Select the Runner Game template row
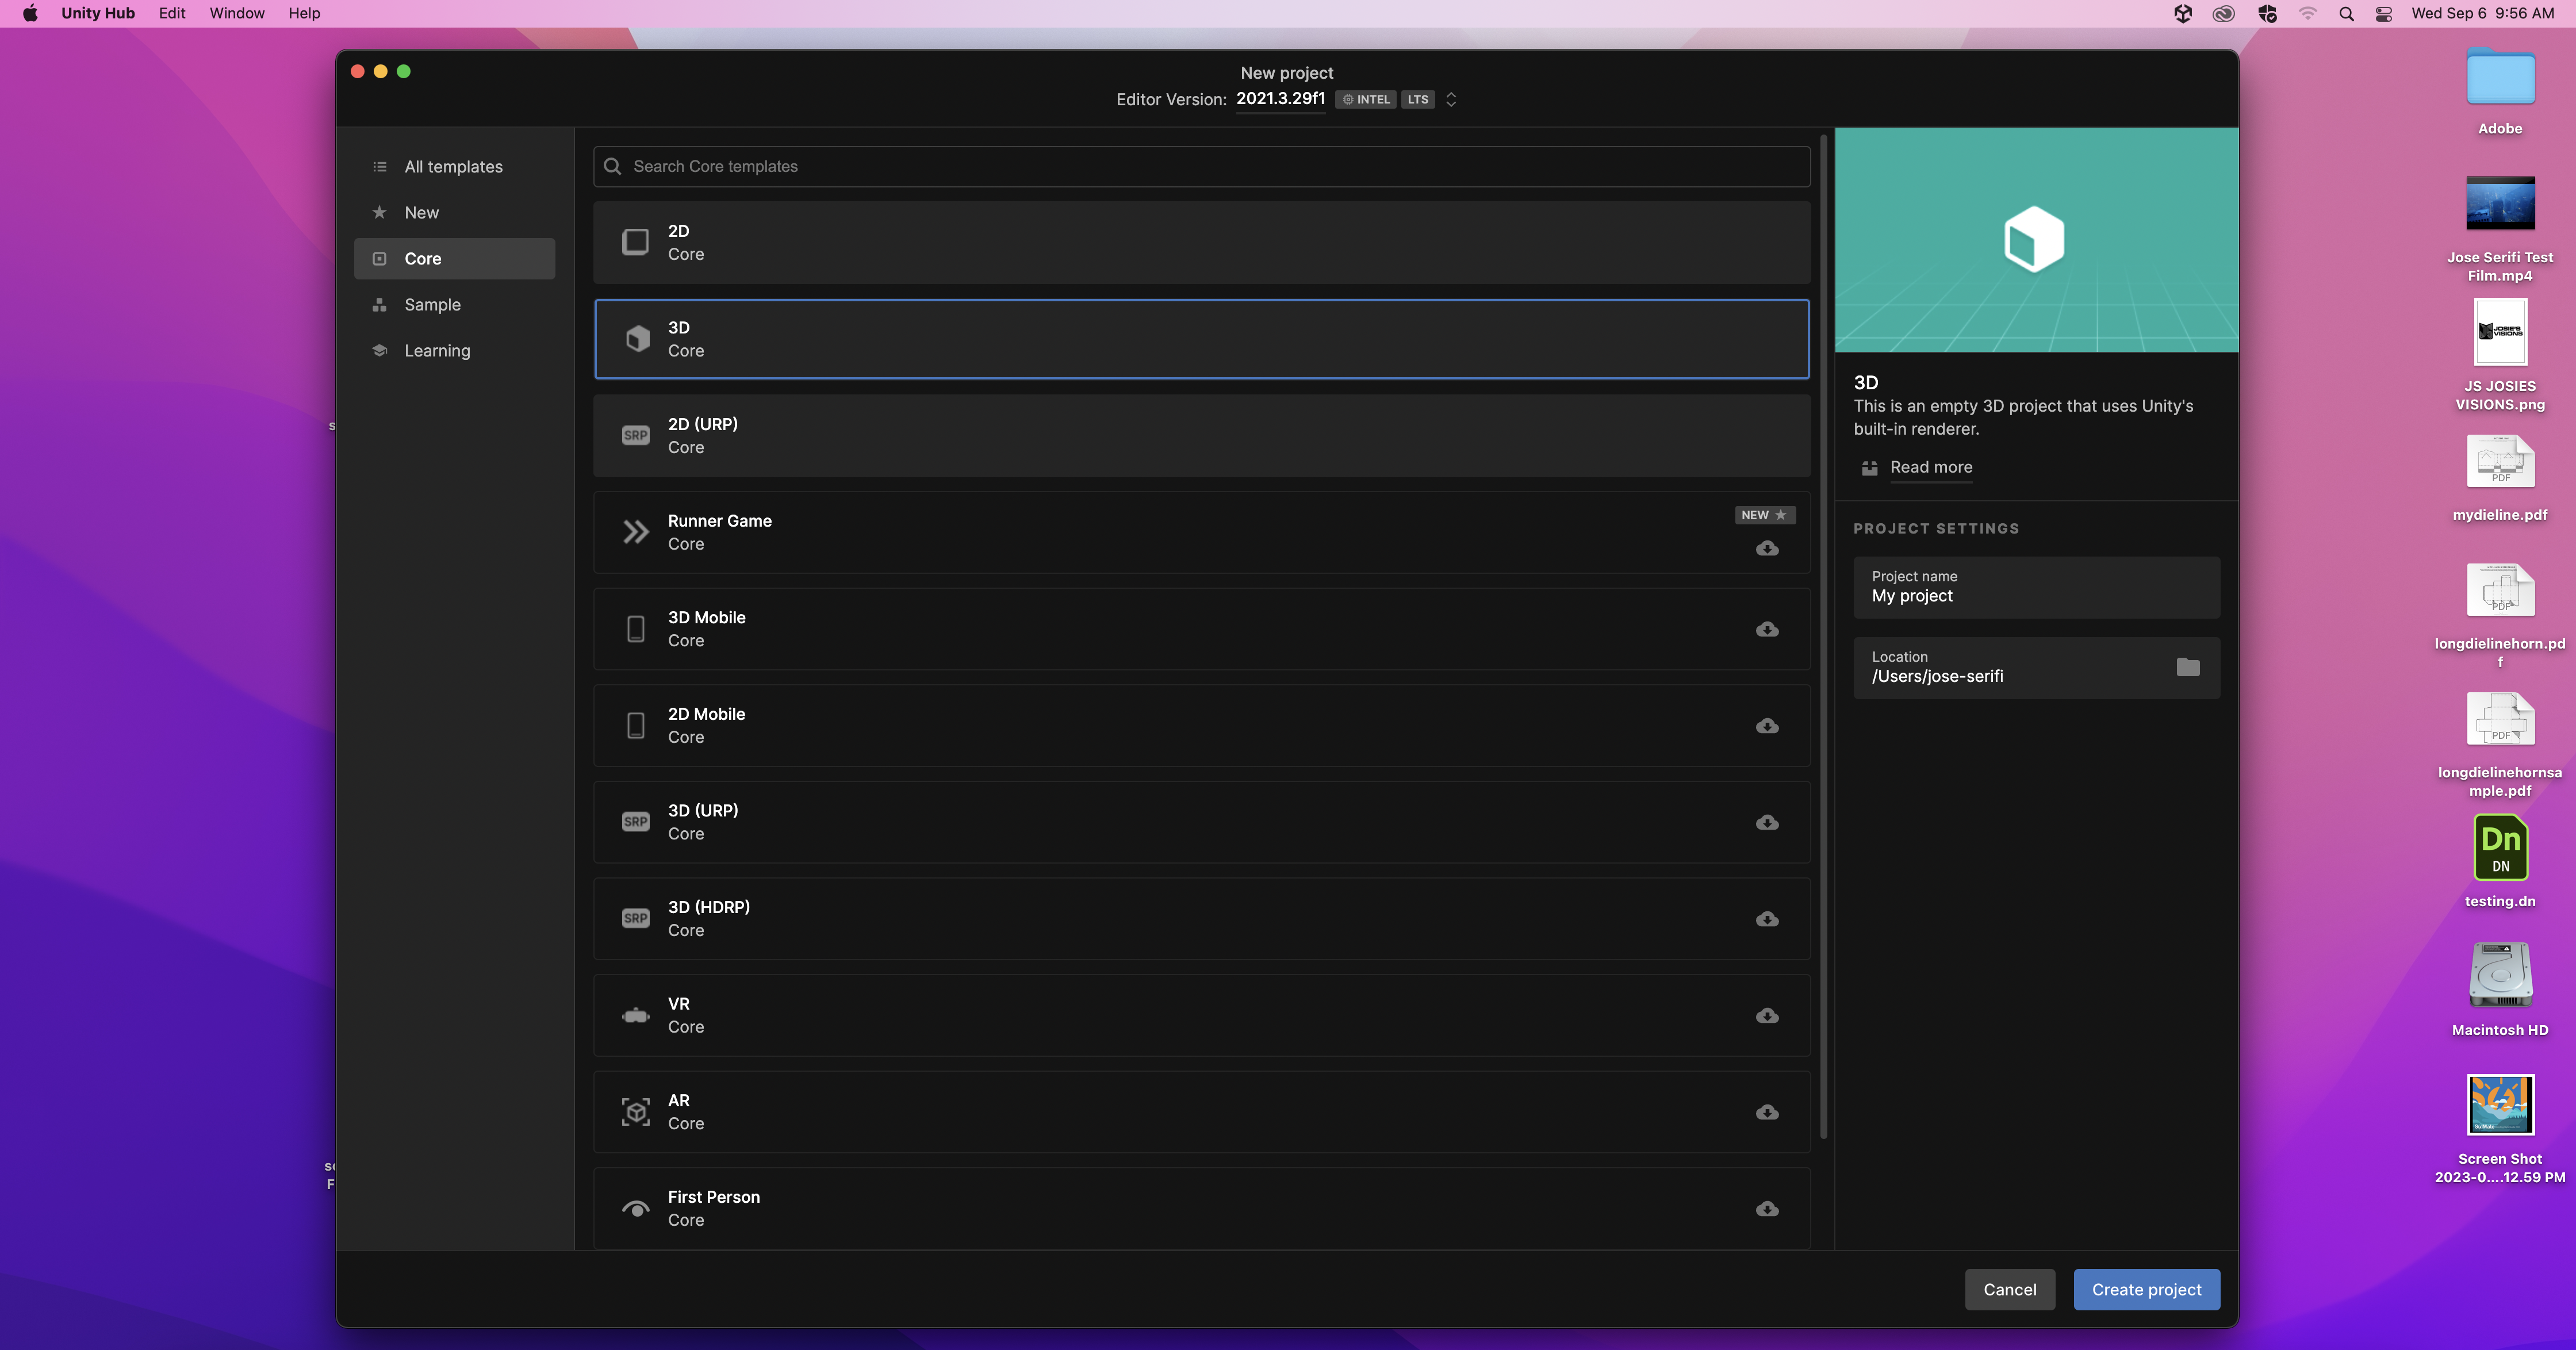Image resolution: width=2576 pixels, height=1350 pixels. [x=1201, y=532]
